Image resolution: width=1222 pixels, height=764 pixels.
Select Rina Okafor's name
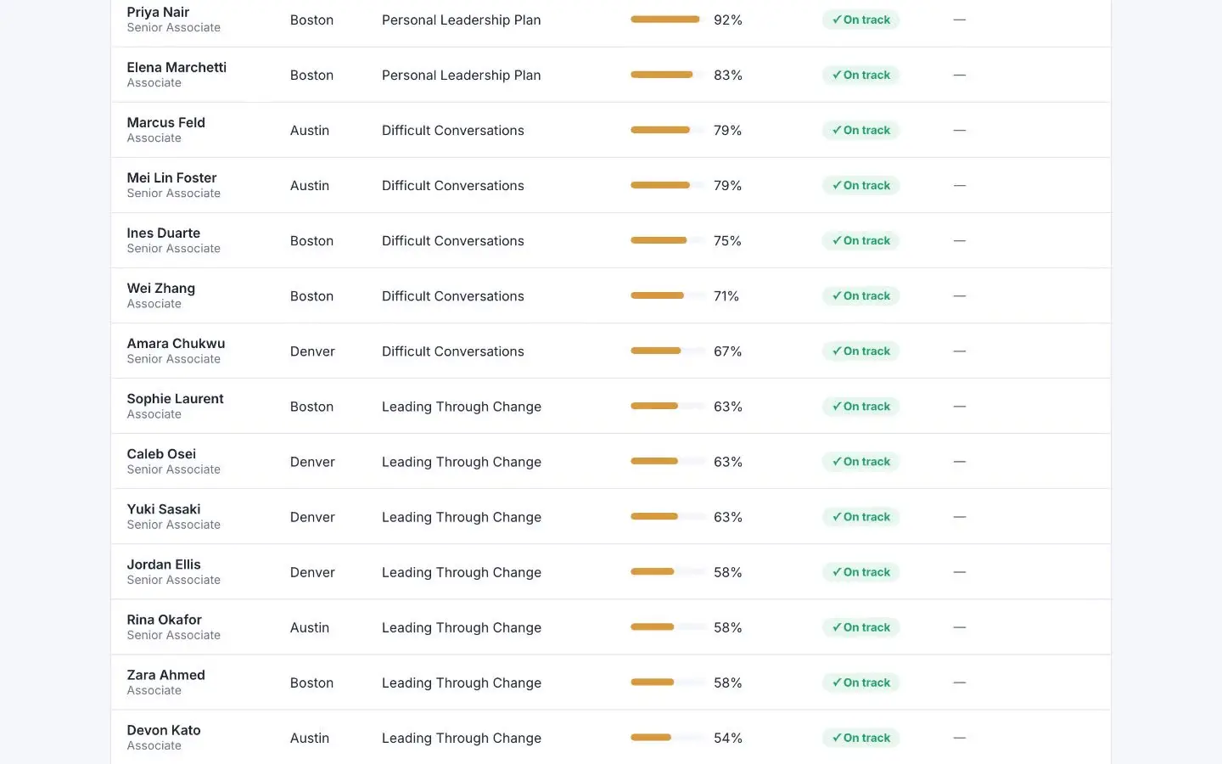(x=164, y=619)
